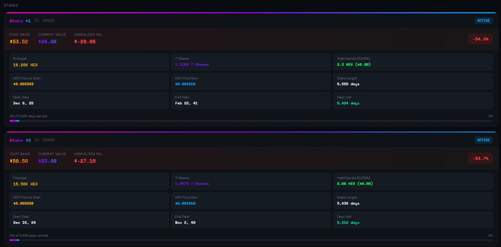The height and width of the screenshot is (247, 501).
Task: Select stake ID 935635
Action: [45, 21]
